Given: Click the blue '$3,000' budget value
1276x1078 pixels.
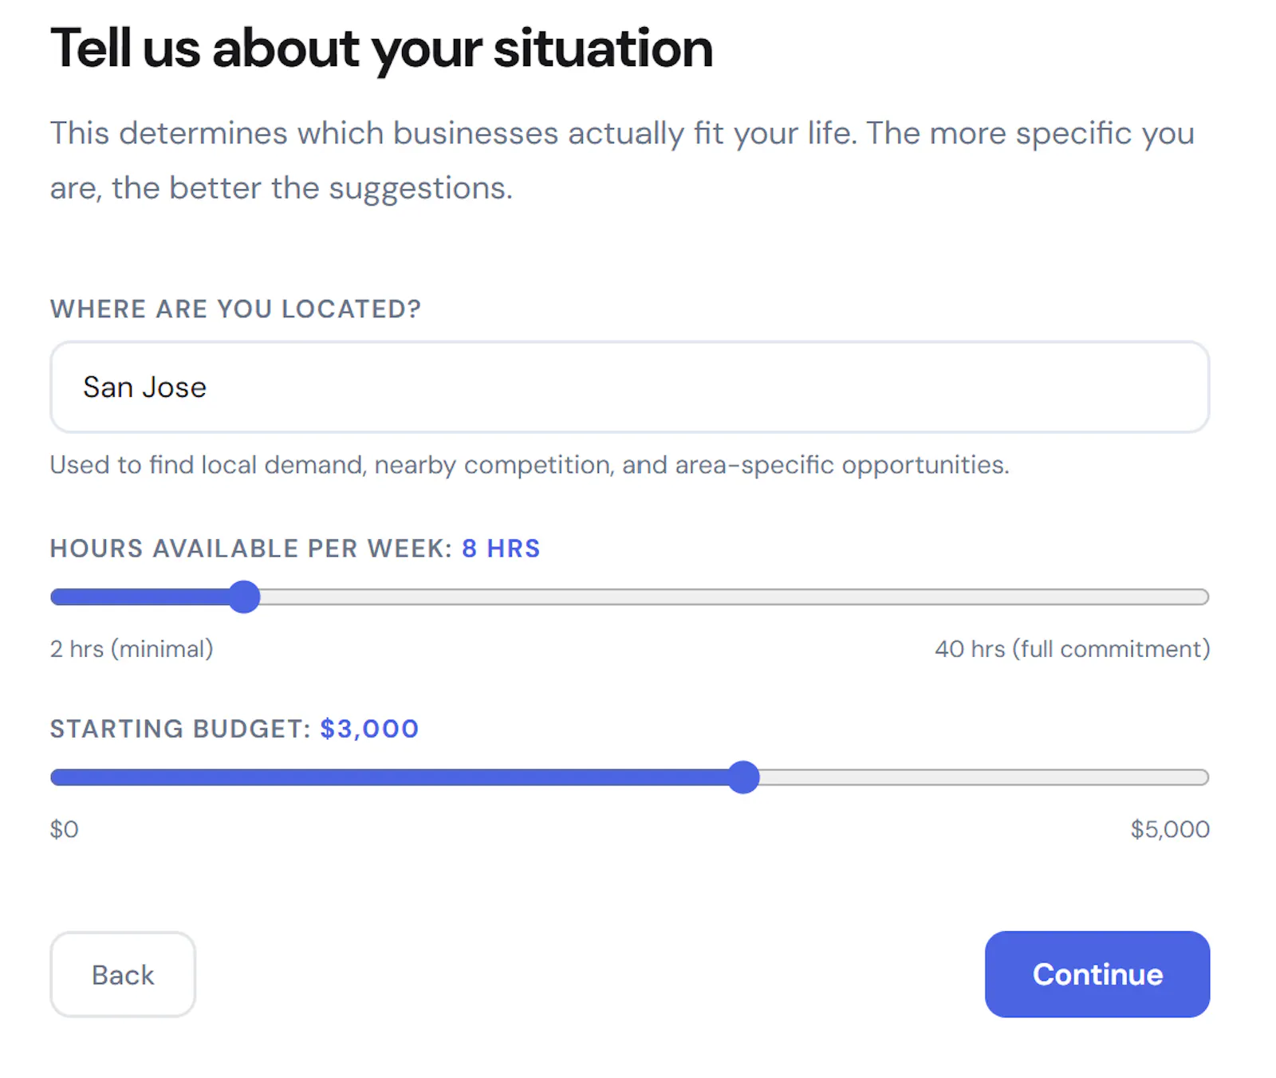Looking at the screenshot, I should 369,729.
